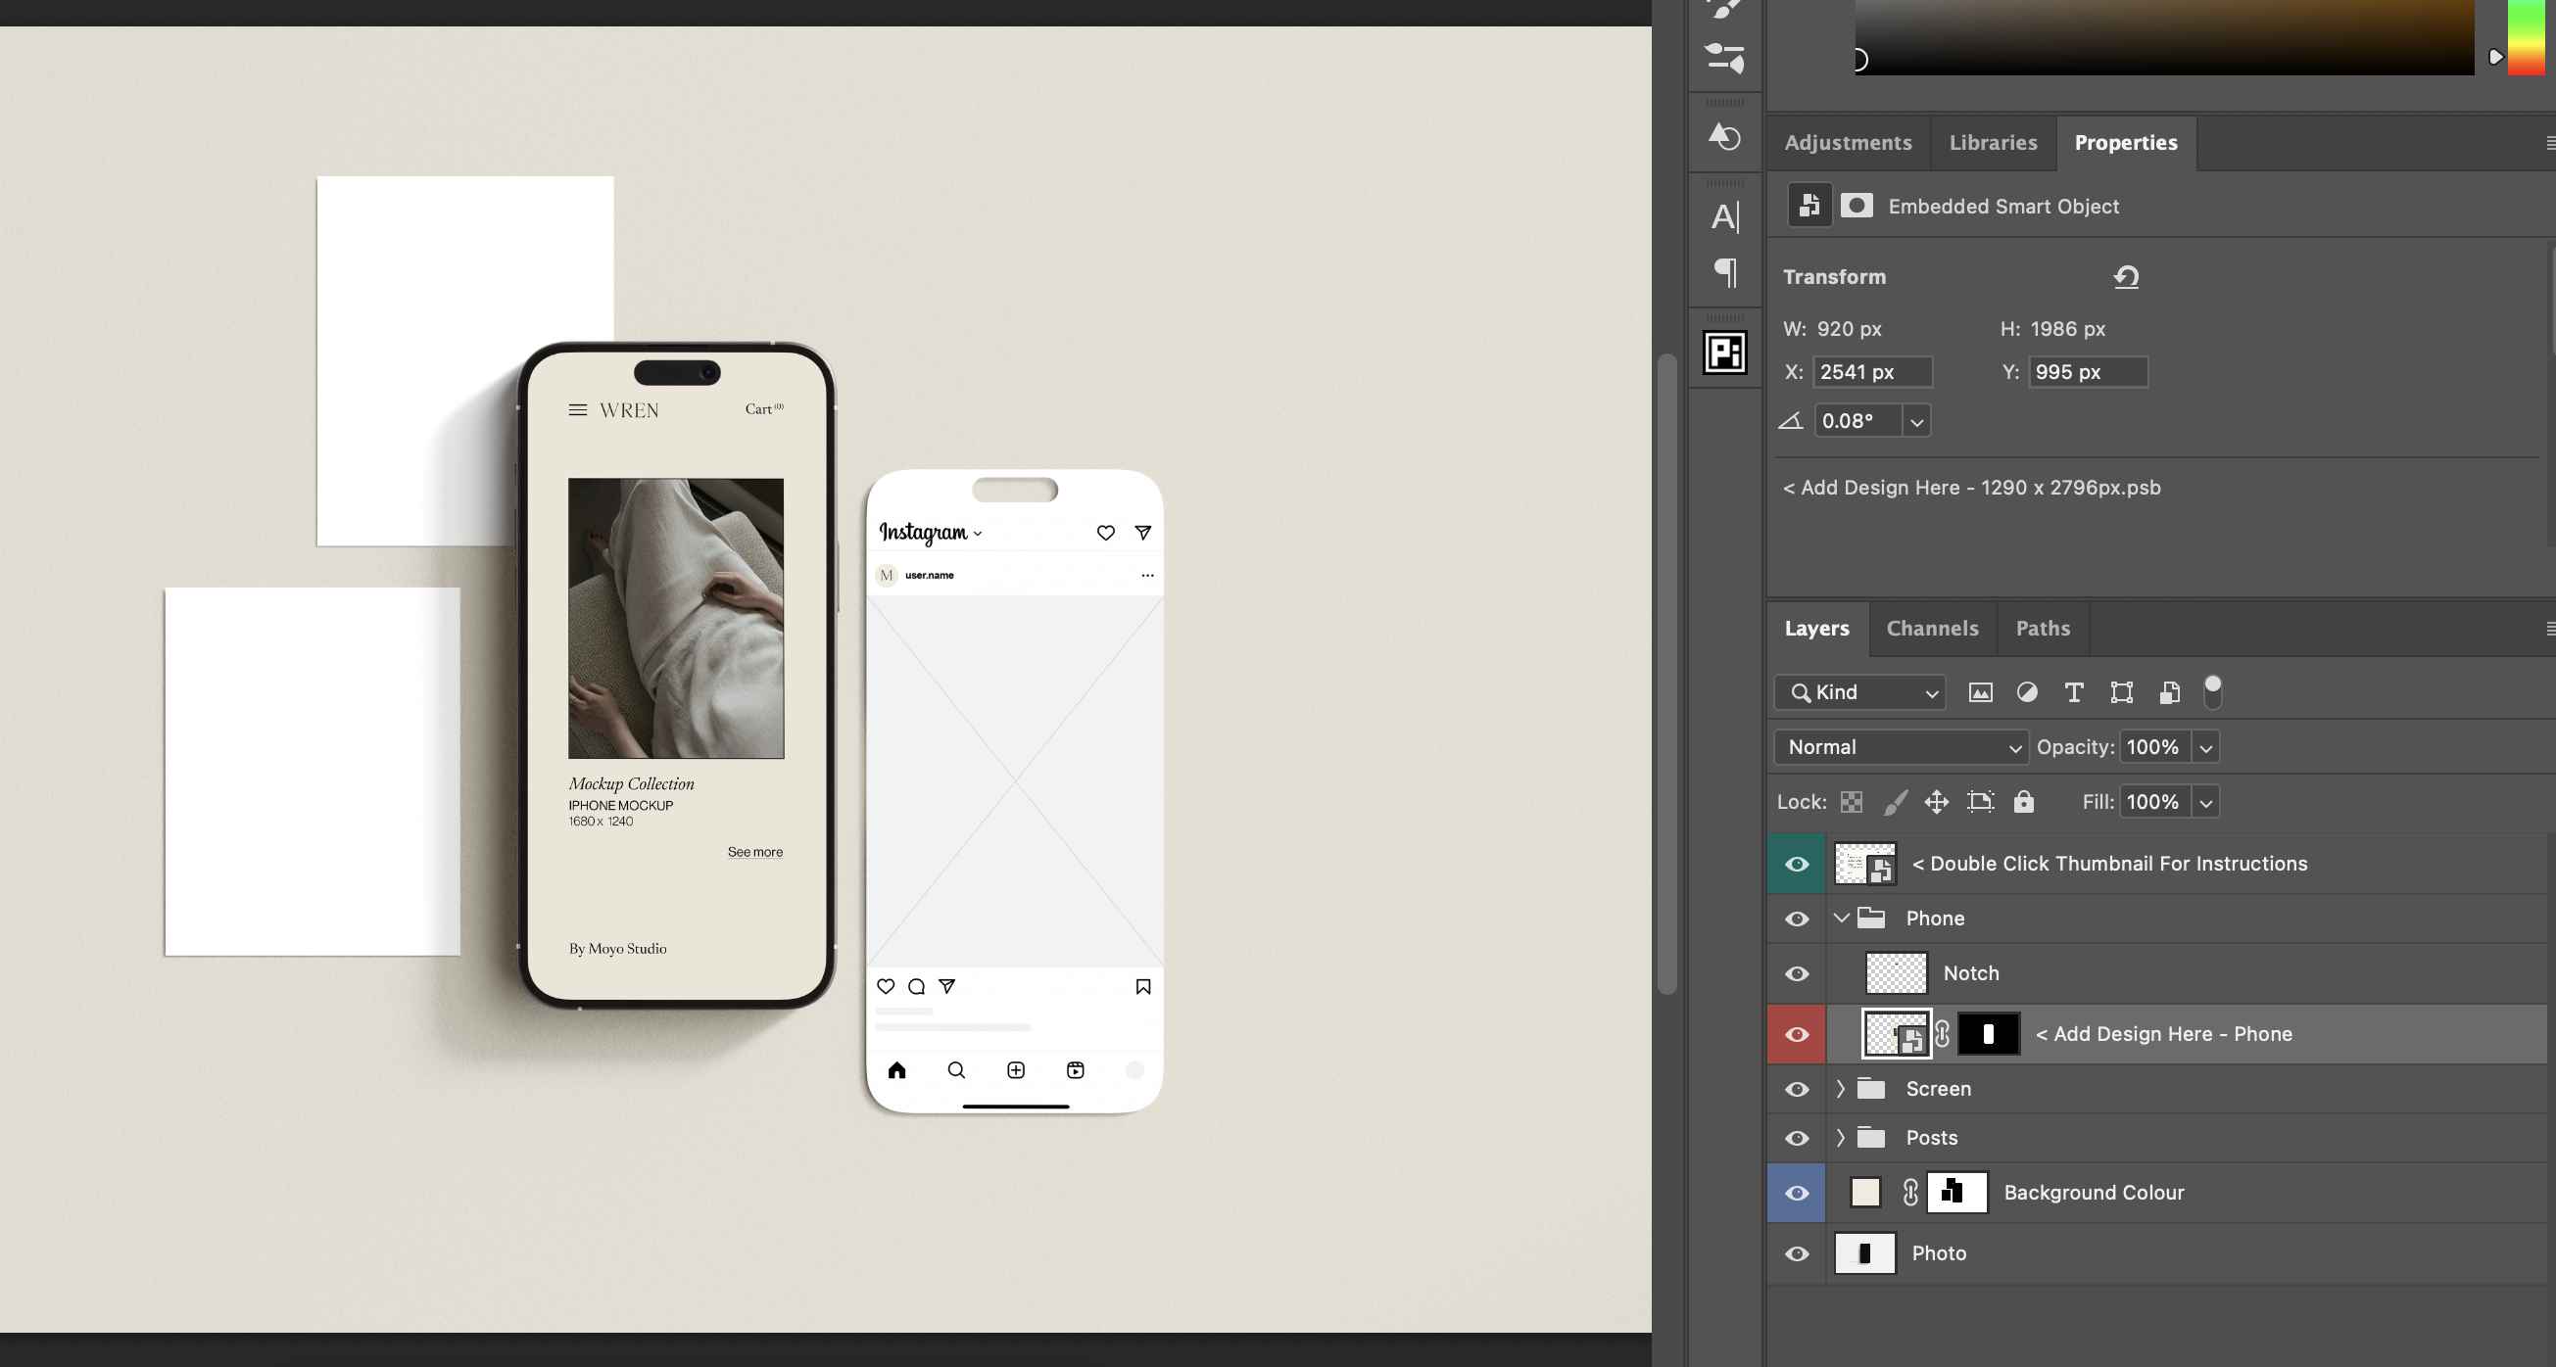Click inside the color picker gradient field

pyautogui.click(x=2163, y=34)
